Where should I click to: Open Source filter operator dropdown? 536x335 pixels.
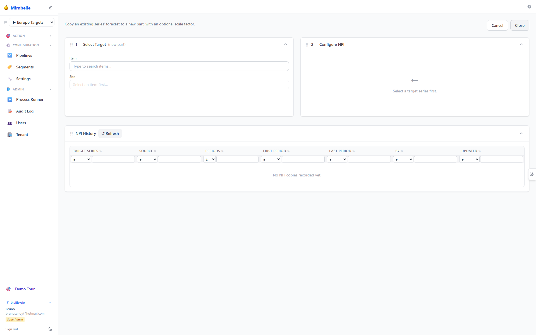coord(147,159)
